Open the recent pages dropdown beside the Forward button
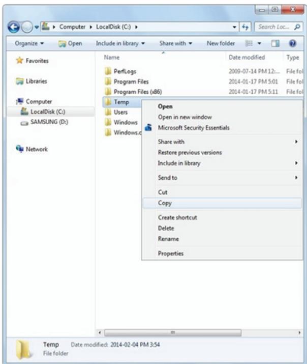This screenshot has height=364, width=307. [37, 27]
